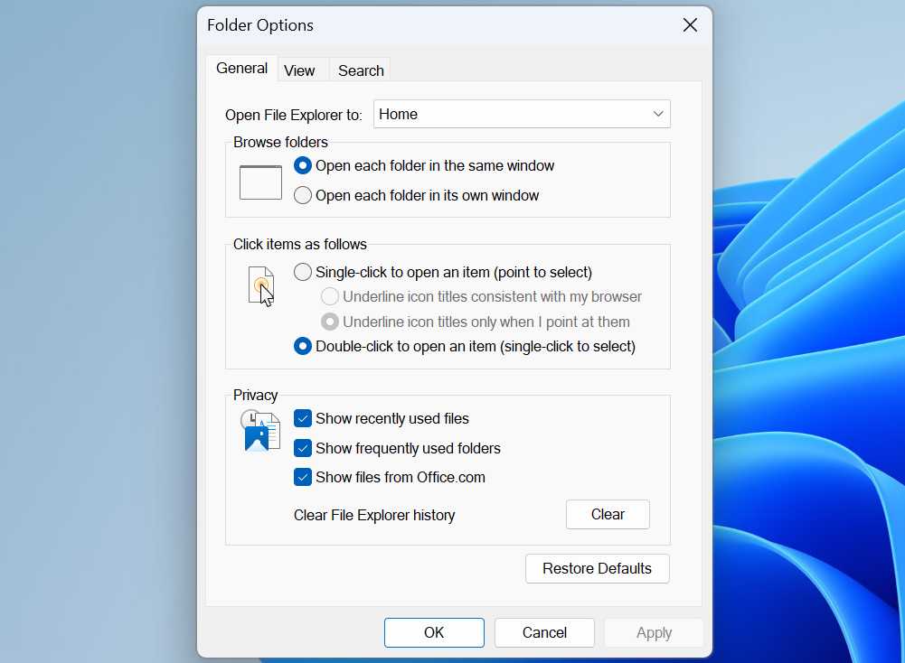Disable 'Show frequently used folders'
Viewport: 905px width, 663px height.
point(302,447)
